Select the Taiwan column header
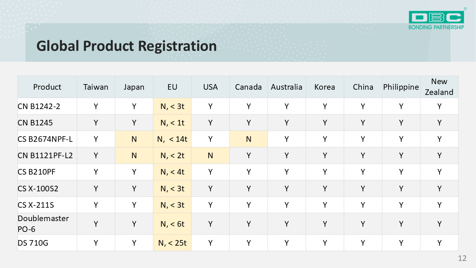Screen dimensions: 476x268 pyautogui.click(x=96, y=87)
